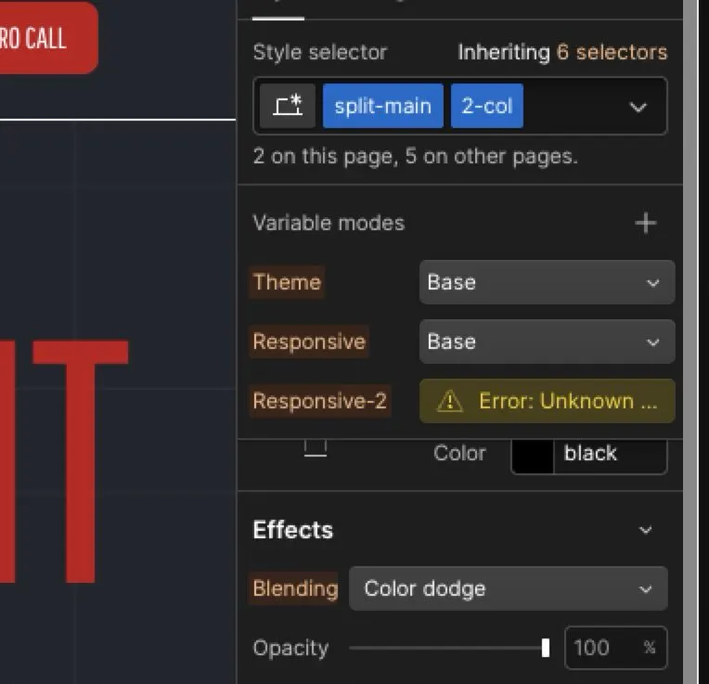Select the 2-col class tag

[487, 106]
